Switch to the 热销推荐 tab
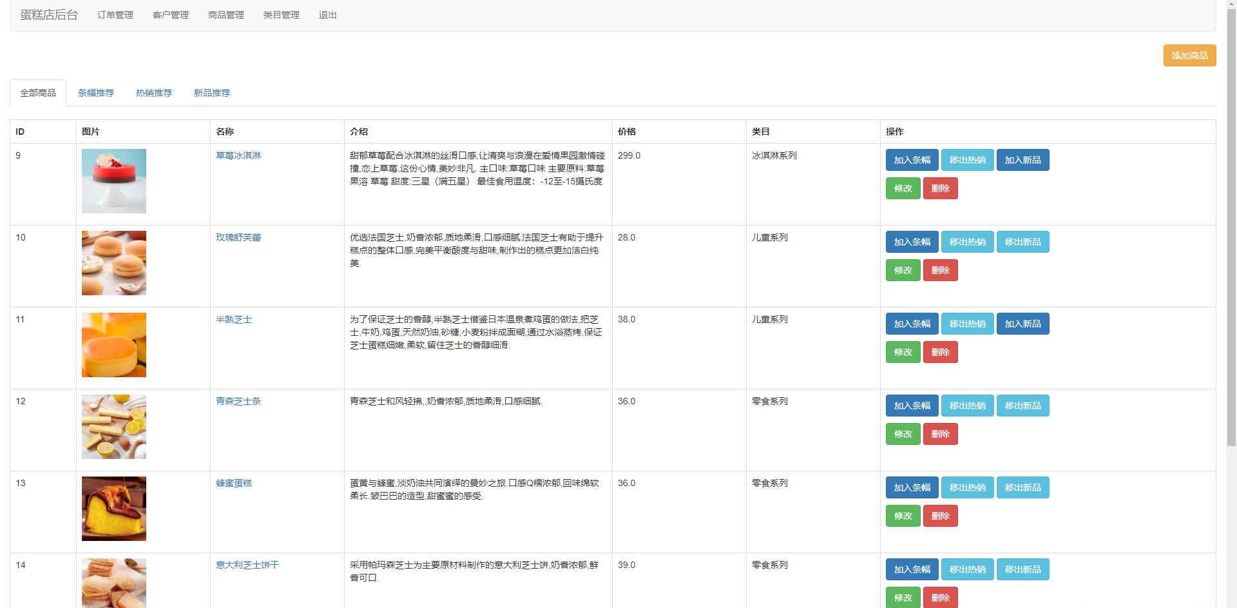 pos(153,92)
